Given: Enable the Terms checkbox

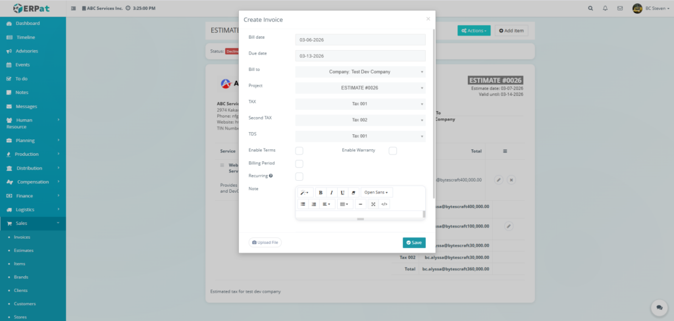Looking at the screenshot, I should coord(299,151).
